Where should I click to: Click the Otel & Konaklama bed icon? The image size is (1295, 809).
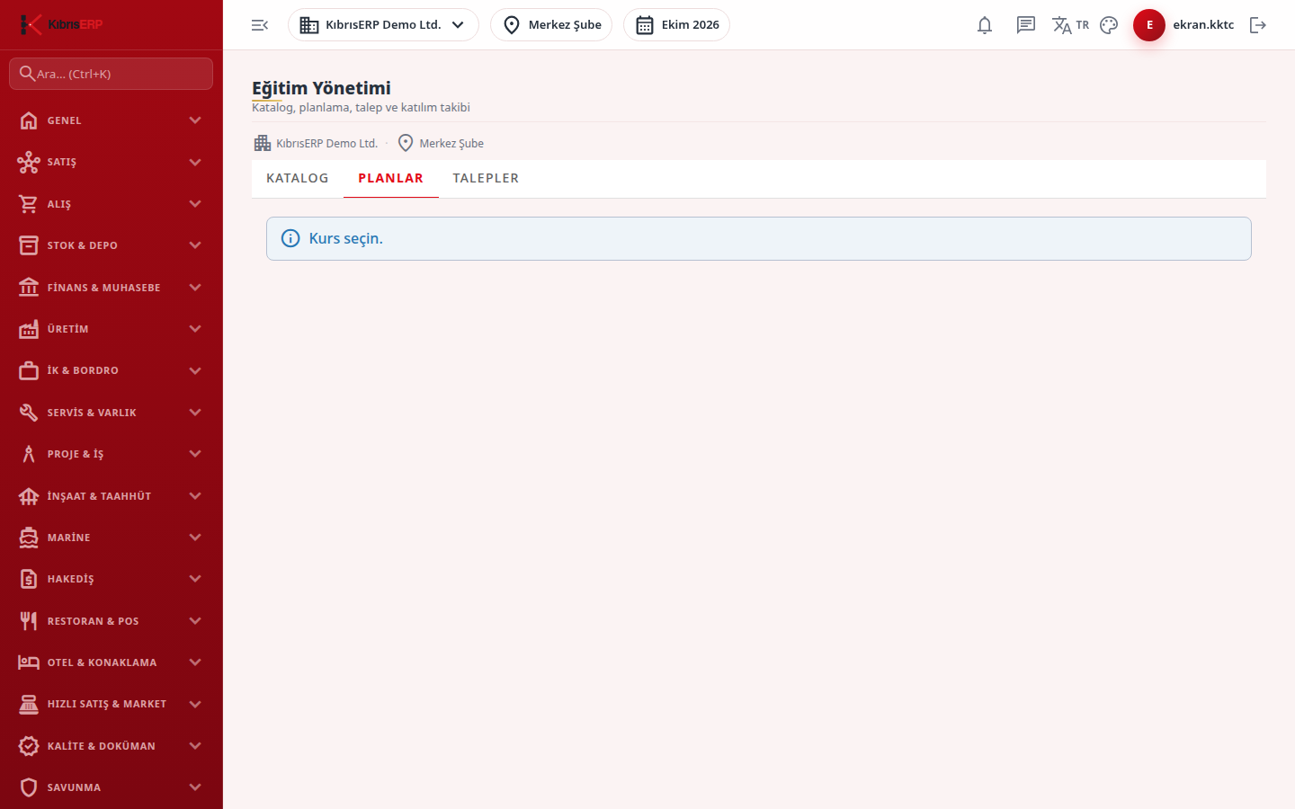point(29,662)
